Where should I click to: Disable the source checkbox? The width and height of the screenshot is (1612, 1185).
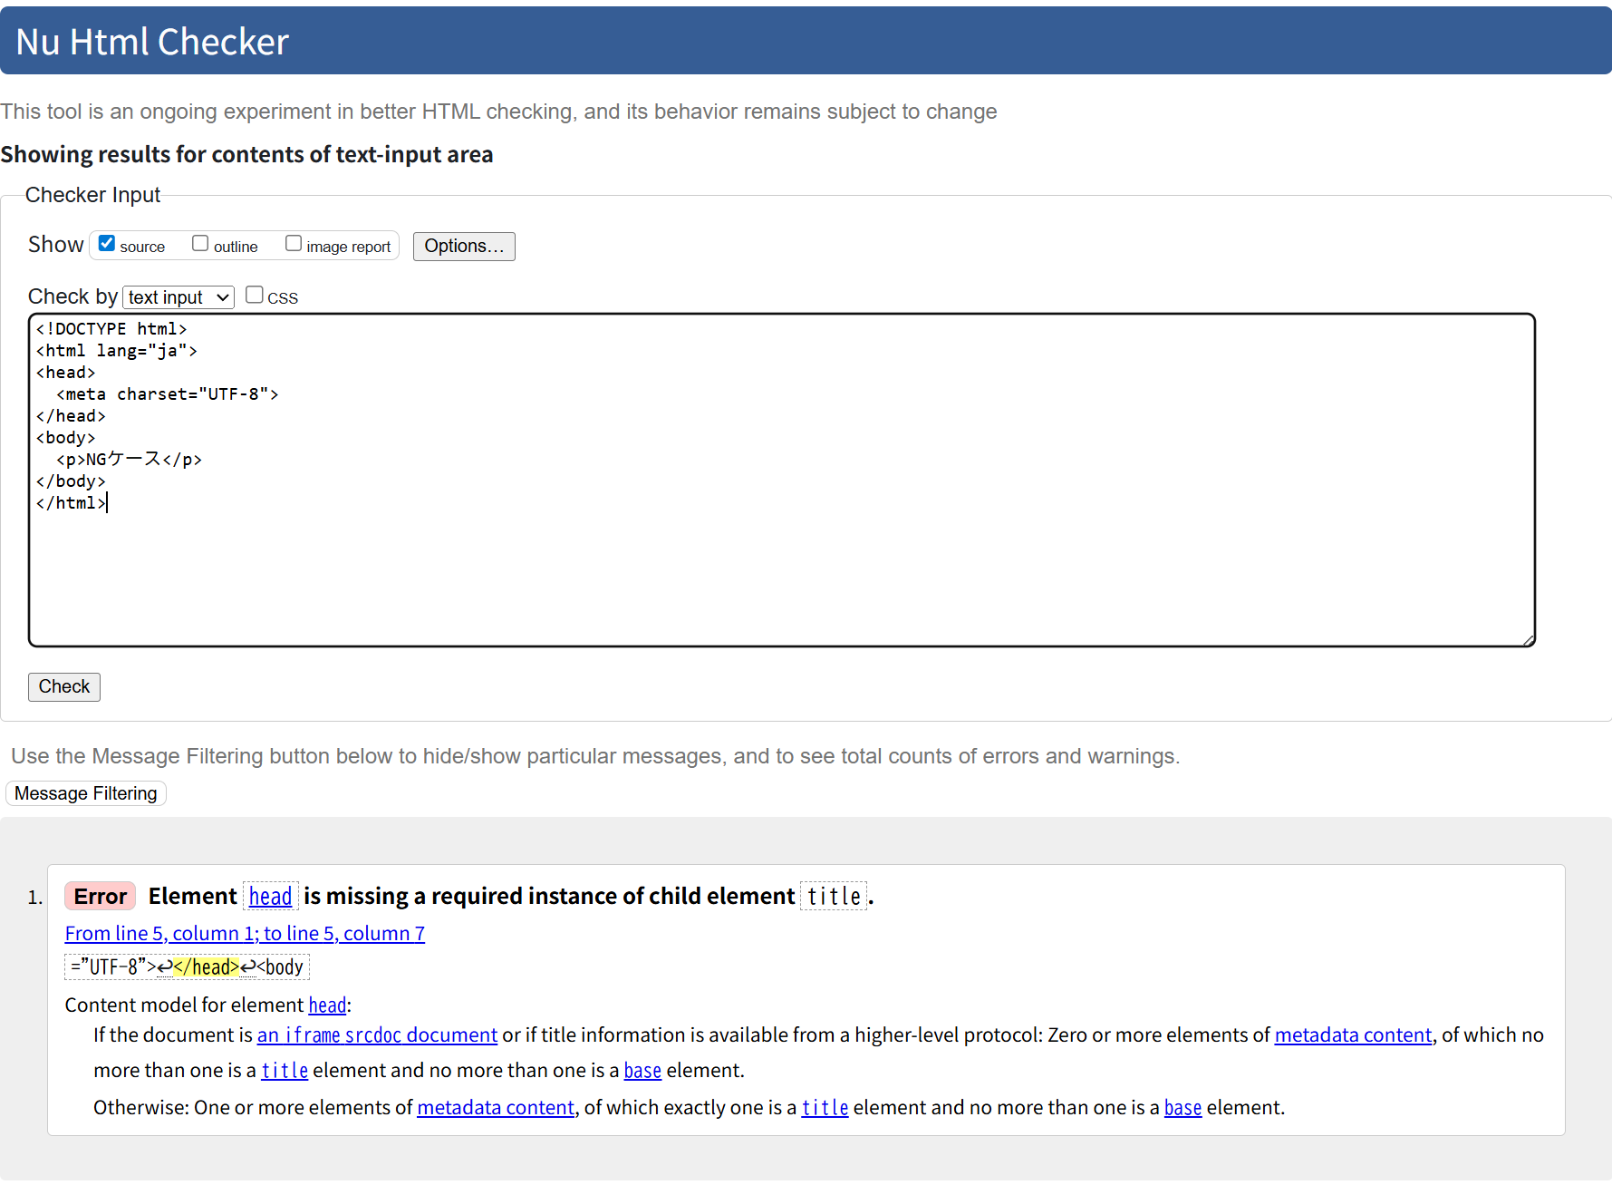(106, 243)
